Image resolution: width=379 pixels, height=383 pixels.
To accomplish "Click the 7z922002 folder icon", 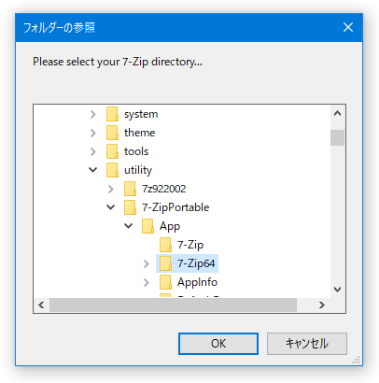I will tap(130, 189).
